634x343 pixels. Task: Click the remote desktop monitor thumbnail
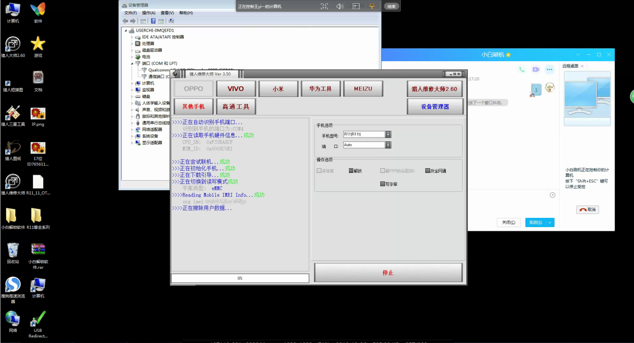click(x=587, y=98)
